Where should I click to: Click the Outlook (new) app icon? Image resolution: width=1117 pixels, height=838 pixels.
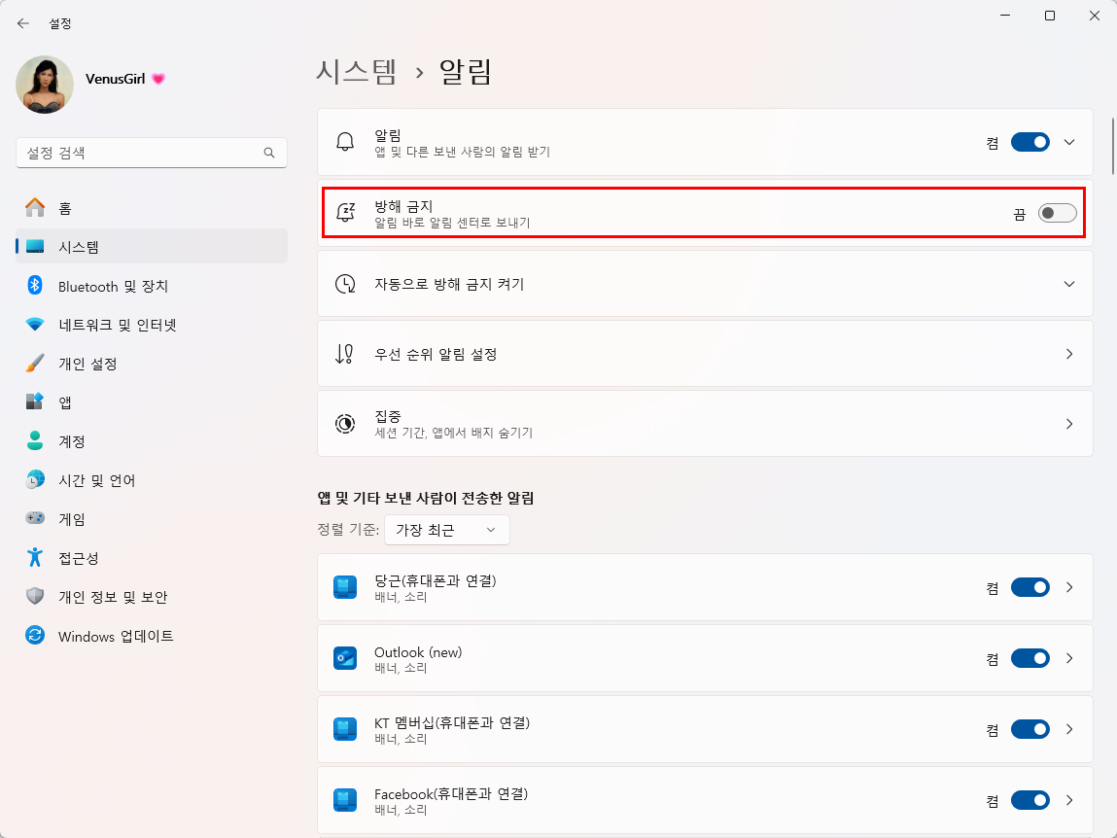345,658
